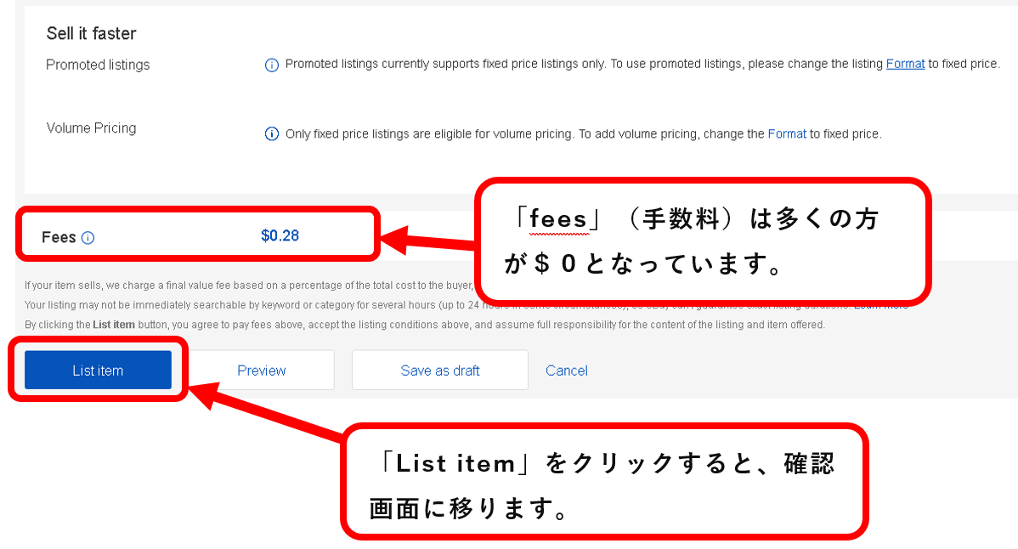
Task: Click the blue List item button
Action: [98, 370]
